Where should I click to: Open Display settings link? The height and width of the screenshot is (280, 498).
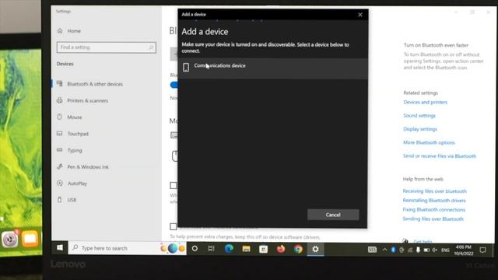420,129
